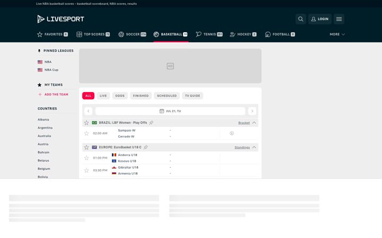Open the Standings link
The width and height of the screenshot is (382, 238).
click(x=242, y=148)
